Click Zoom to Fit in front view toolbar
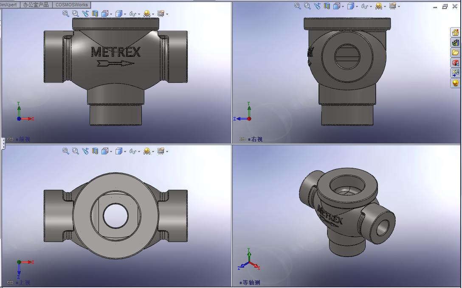 [x=66, y=13]
